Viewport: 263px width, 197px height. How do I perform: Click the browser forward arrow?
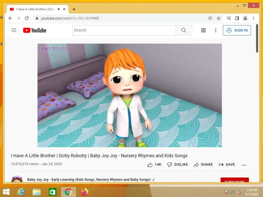click(x=18, y=18)
